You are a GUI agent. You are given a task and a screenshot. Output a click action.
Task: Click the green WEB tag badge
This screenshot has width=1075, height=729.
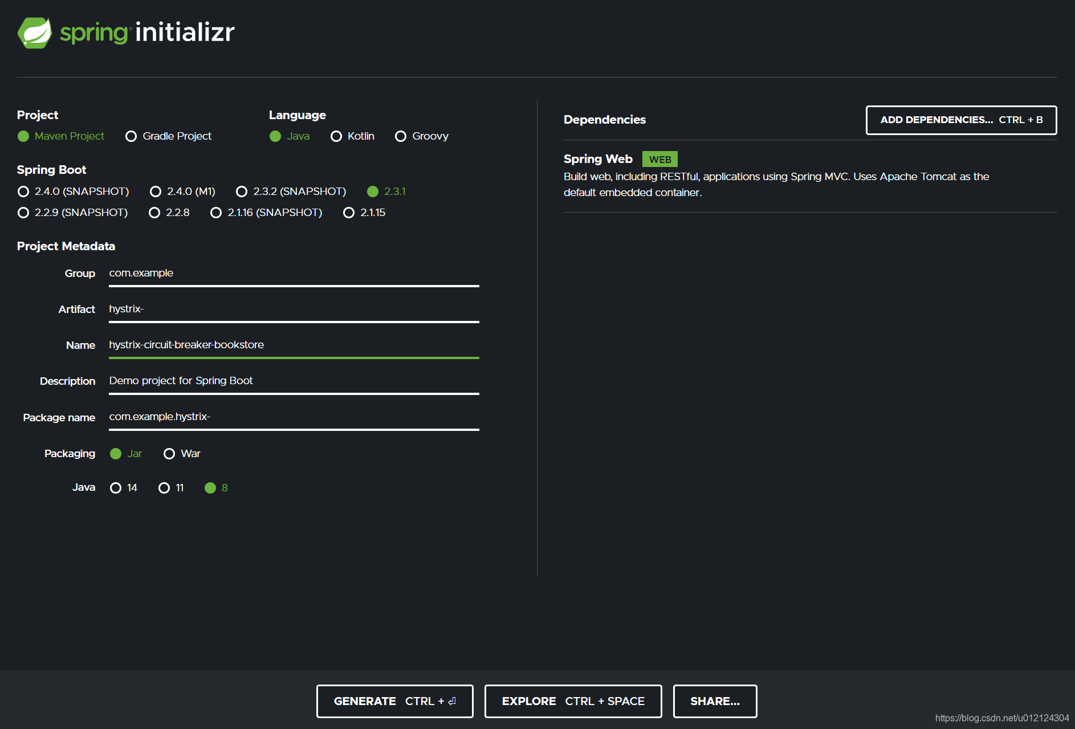(x=660, y=160)
